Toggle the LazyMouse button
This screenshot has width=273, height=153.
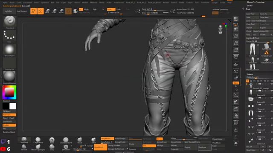[107, 139]
